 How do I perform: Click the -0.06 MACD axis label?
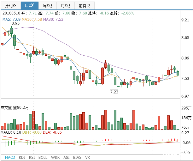pyautogui.click(x=186, y=143)
